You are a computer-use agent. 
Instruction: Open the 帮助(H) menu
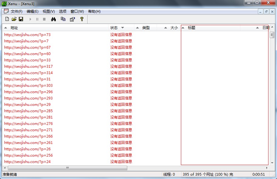coord(94,11)
